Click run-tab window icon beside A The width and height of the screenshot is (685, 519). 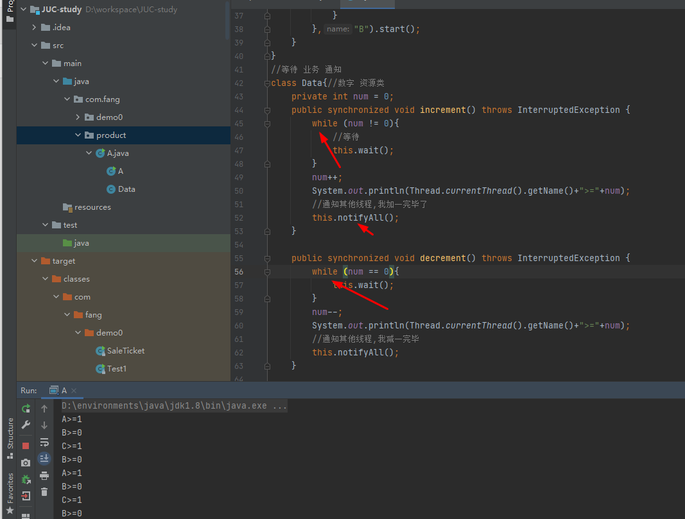coord(54,390)
